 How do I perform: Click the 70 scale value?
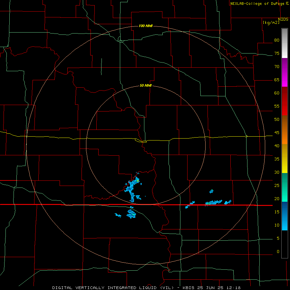[x=277, y=67]
